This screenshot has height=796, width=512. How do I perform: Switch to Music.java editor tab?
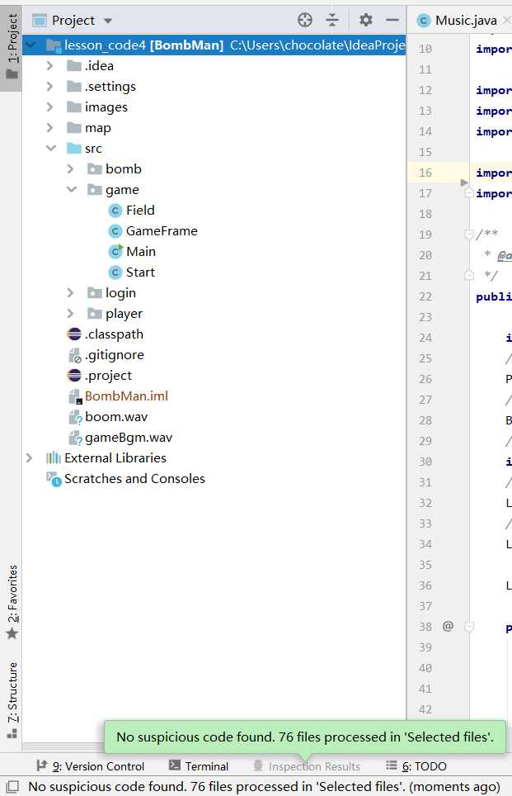465,21
